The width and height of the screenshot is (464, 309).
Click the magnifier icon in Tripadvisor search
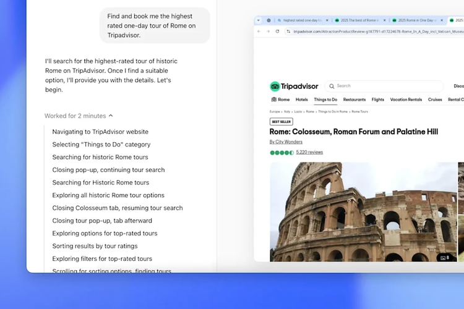pos(332,86)
